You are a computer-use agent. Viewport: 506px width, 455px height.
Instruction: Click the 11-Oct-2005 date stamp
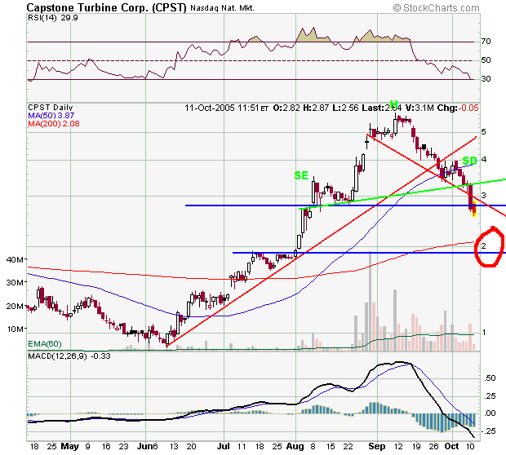coord(210,108)
